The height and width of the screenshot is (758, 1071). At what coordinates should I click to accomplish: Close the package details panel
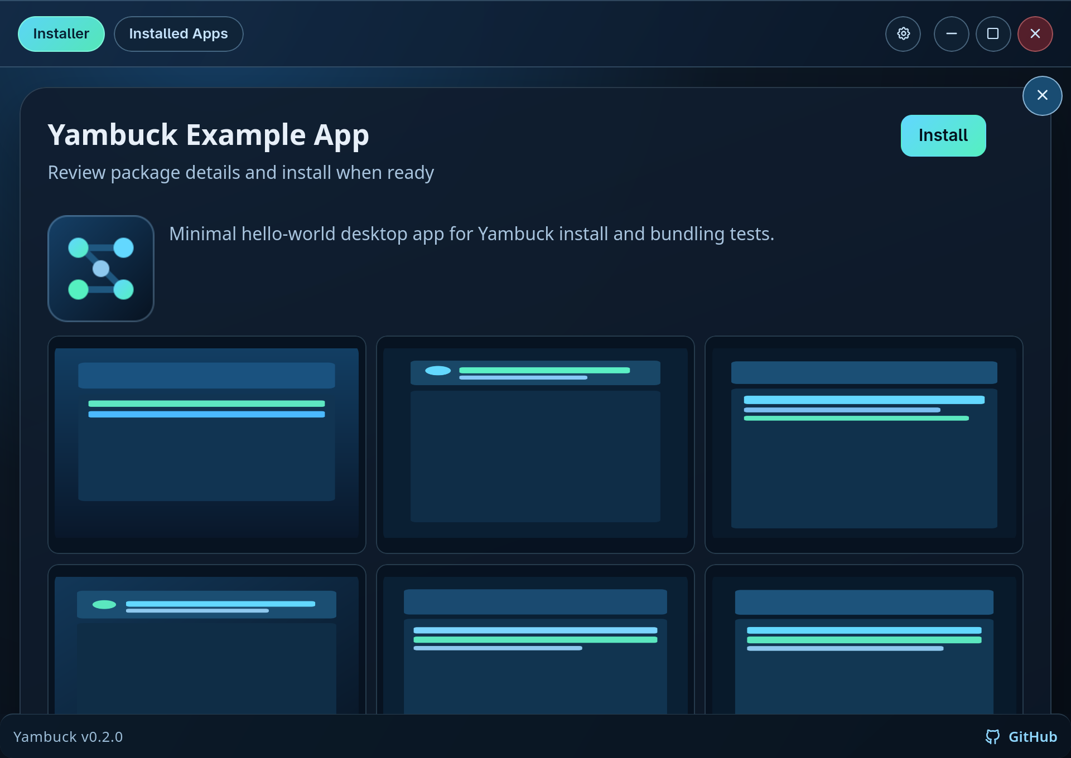click(1042, 96)
